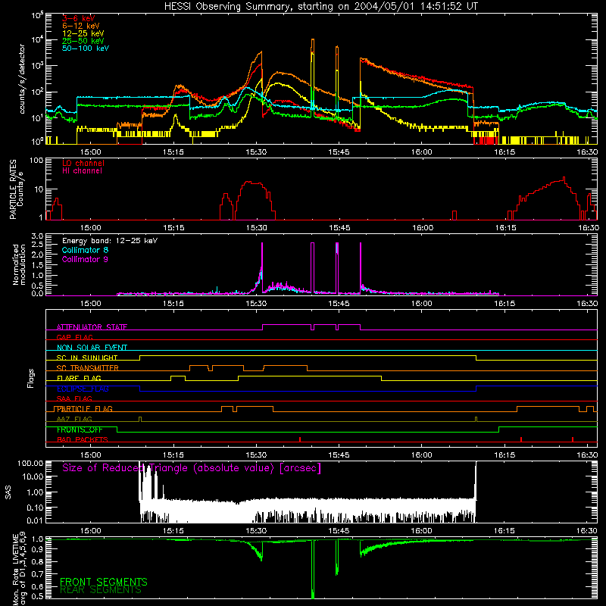
Task: Click the 15:30 tick under counts plot
Action: tap(256, 152)
